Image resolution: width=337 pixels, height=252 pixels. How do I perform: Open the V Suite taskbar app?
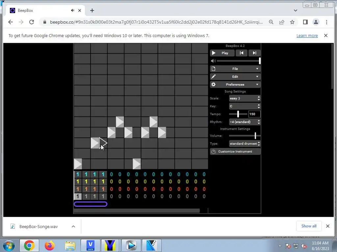[90, 245]
